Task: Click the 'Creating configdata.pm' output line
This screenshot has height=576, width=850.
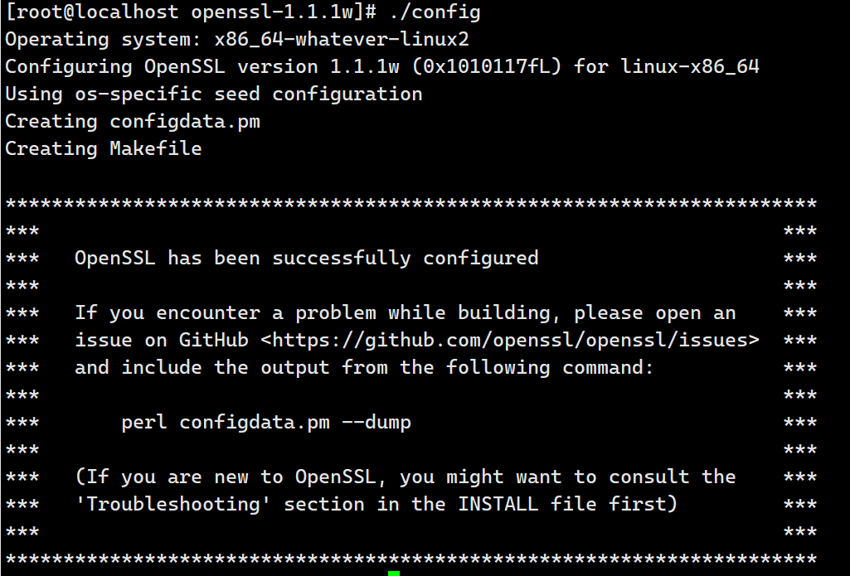Action: click(x=133, y=121)
